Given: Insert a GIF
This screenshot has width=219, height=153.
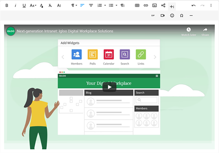Looking at the screenshot, I should point(153,16).
